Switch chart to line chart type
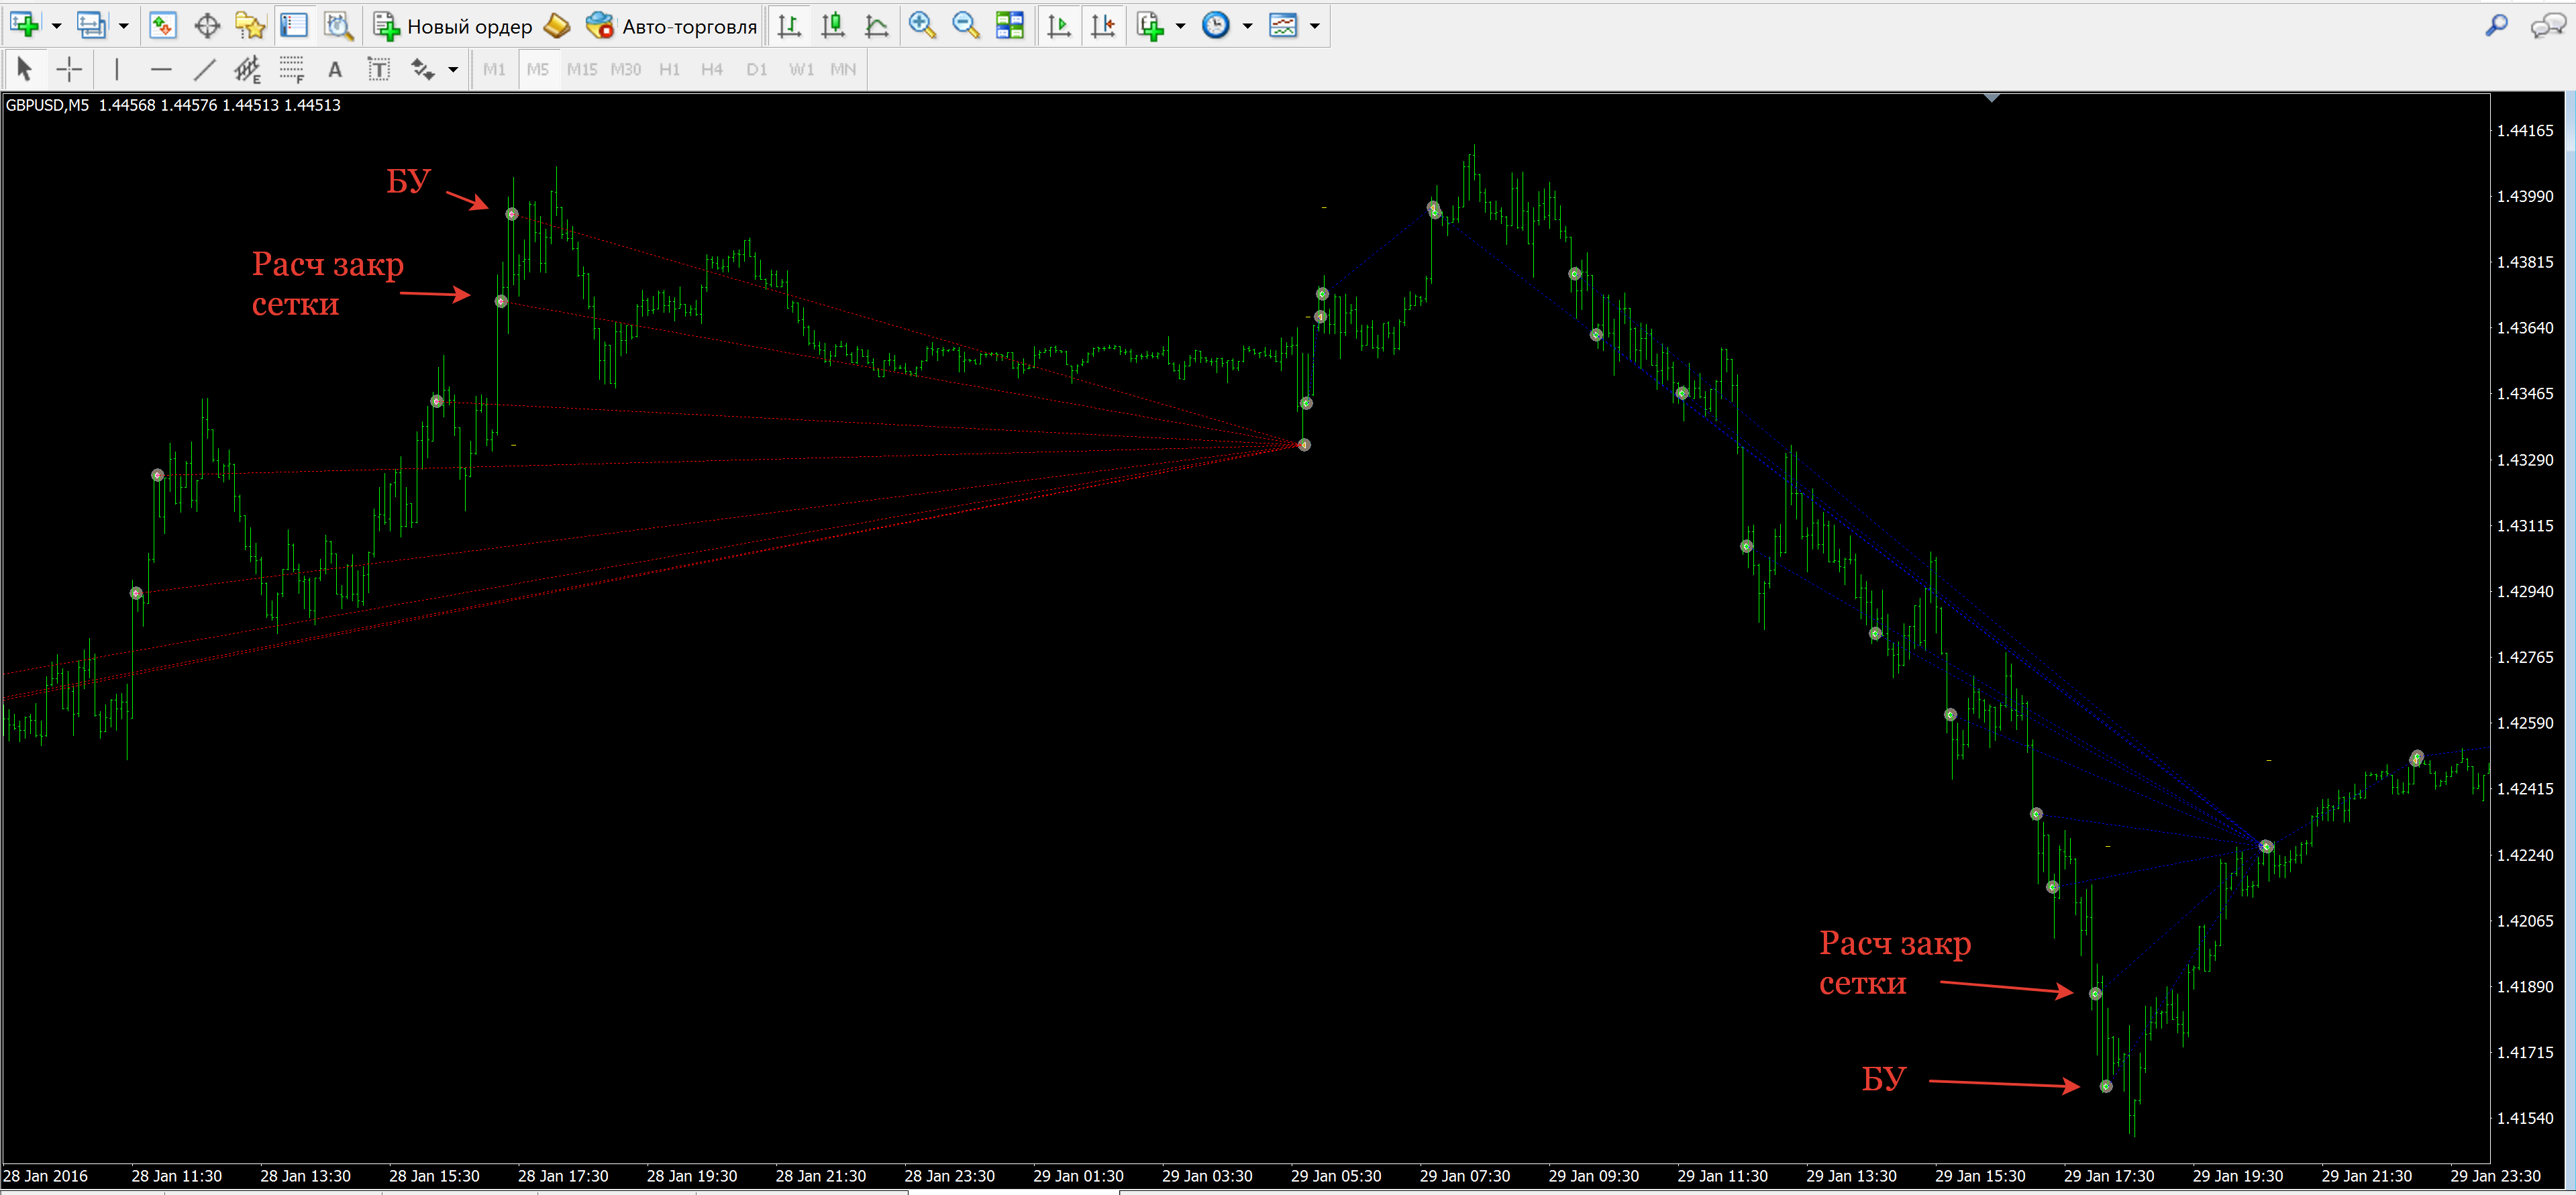Viewport: 2576px width, 1195px height. click(877, 26)
